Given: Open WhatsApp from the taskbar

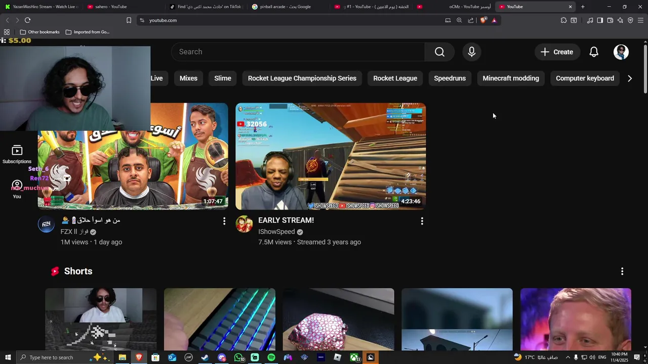Looking at the screenshot, I should (x=238, y=357).
